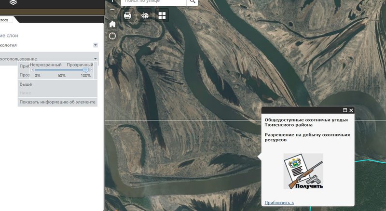Click the layers stack icon
Screen dimensions: 386x211
click(x=13, y=3)
